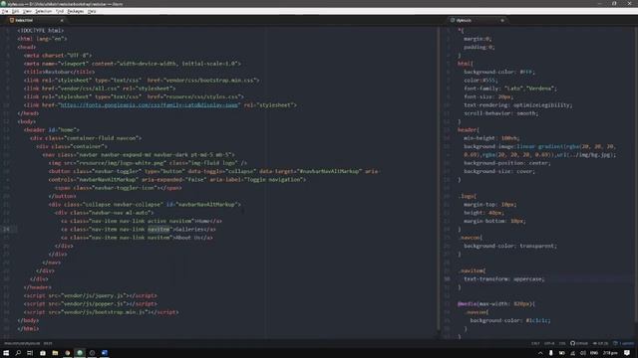Click the DOCTYPE html line
This screenshot has height=358, width=638.
[40, 31]
